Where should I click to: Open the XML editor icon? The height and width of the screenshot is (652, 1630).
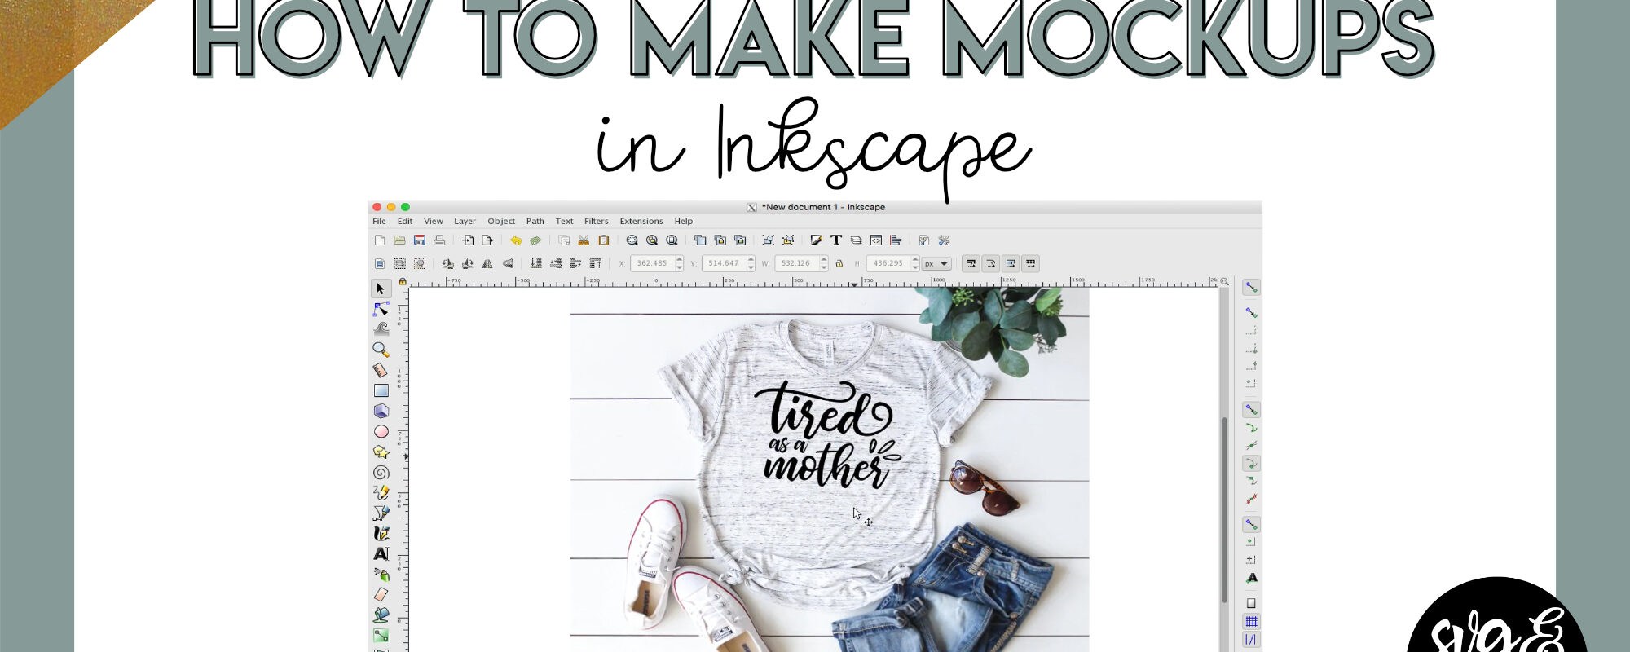pos(876,240)
